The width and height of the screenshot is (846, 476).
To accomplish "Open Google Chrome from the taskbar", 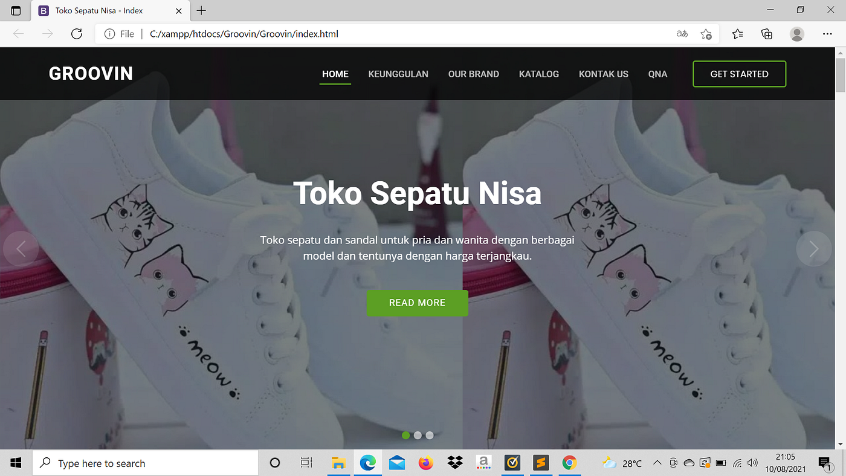I will click(570, 463).
